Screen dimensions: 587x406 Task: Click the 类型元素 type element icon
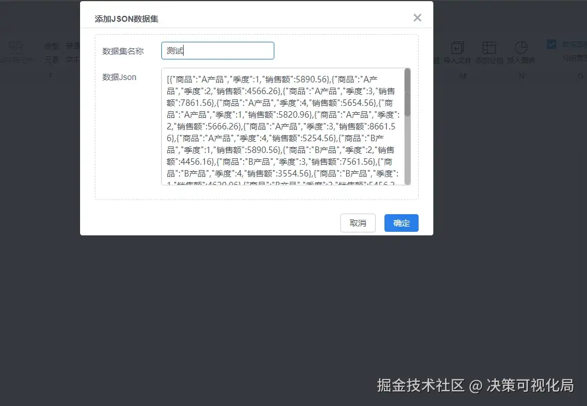[x=51, y=52]
